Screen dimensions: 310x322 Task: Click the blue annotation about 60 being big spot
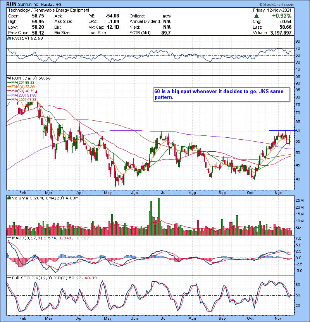click(x=222, y=94)
